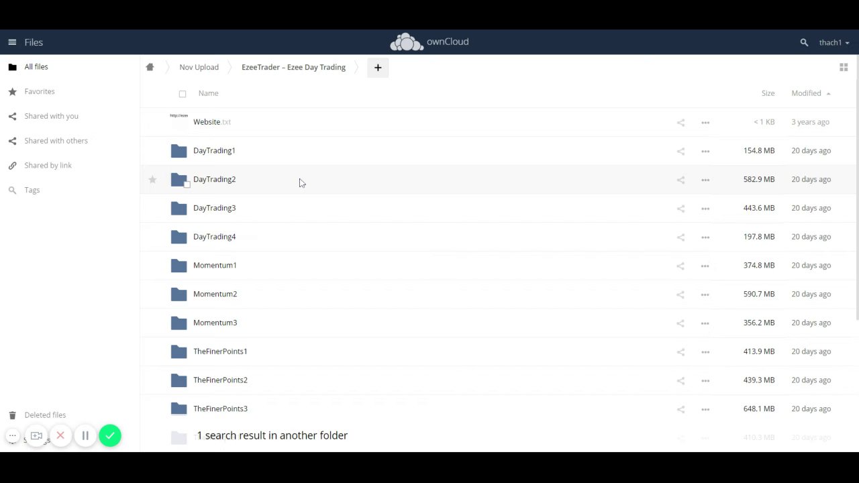Open recorder options ellipsis button
The height and width of the screenshot is (483, 859).
click(12, 436)
